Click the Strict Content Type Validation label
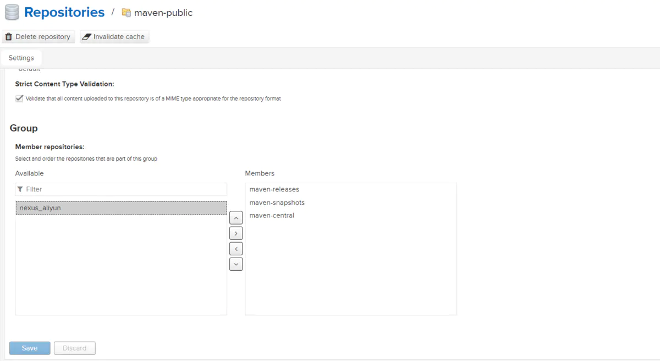The width and height of the screenshot is (660, 361). tap(64, 84)
